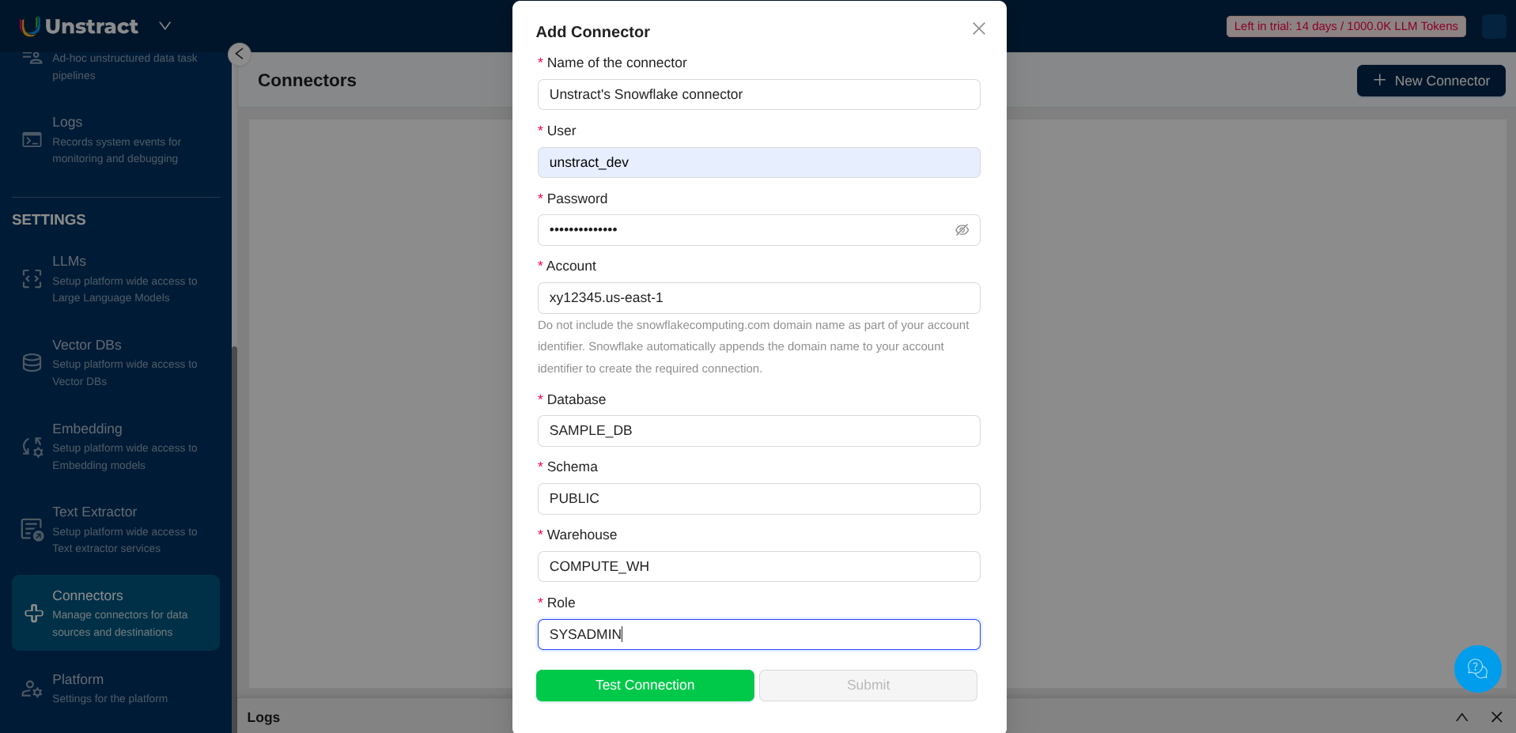1516x733 pixels.
Task: Collapse the sidebar with arrow button
Action: click(x=239, y=54)
